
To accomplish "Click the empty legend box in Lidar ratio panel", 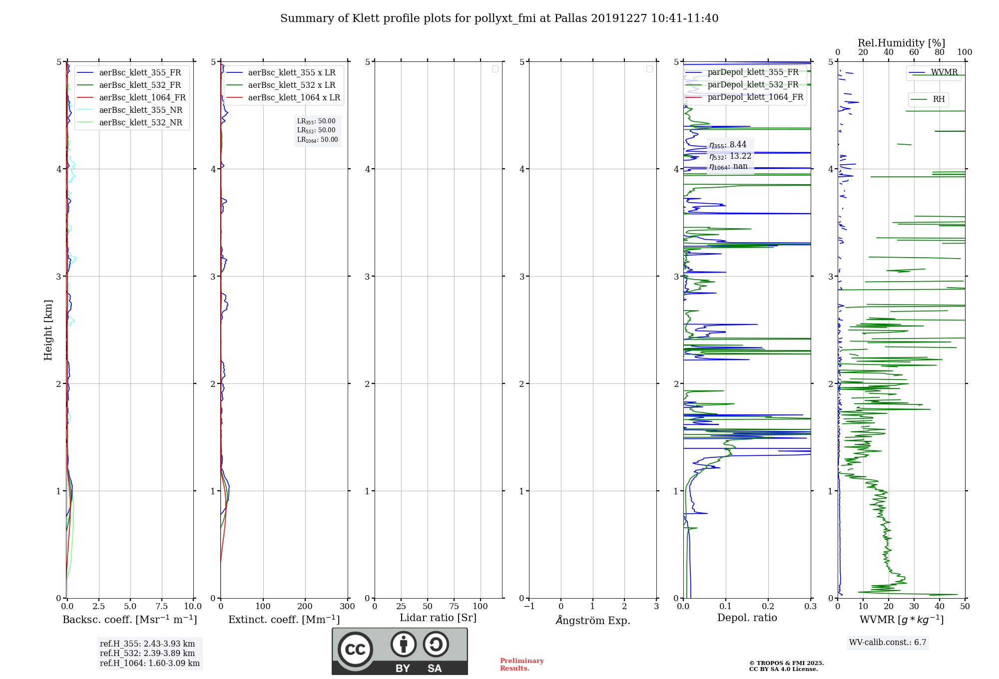I will point(495,69).
